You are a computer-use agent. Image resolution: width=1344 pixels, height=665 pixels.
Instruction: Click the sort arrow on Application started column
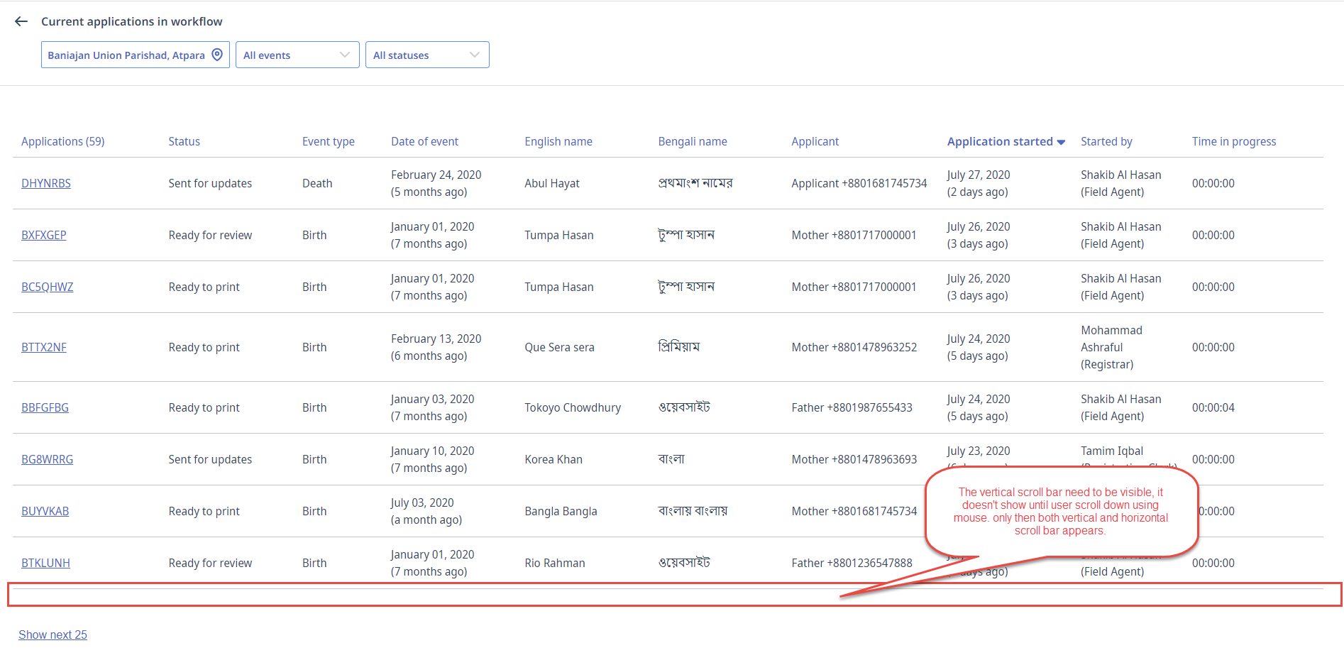1062,141
